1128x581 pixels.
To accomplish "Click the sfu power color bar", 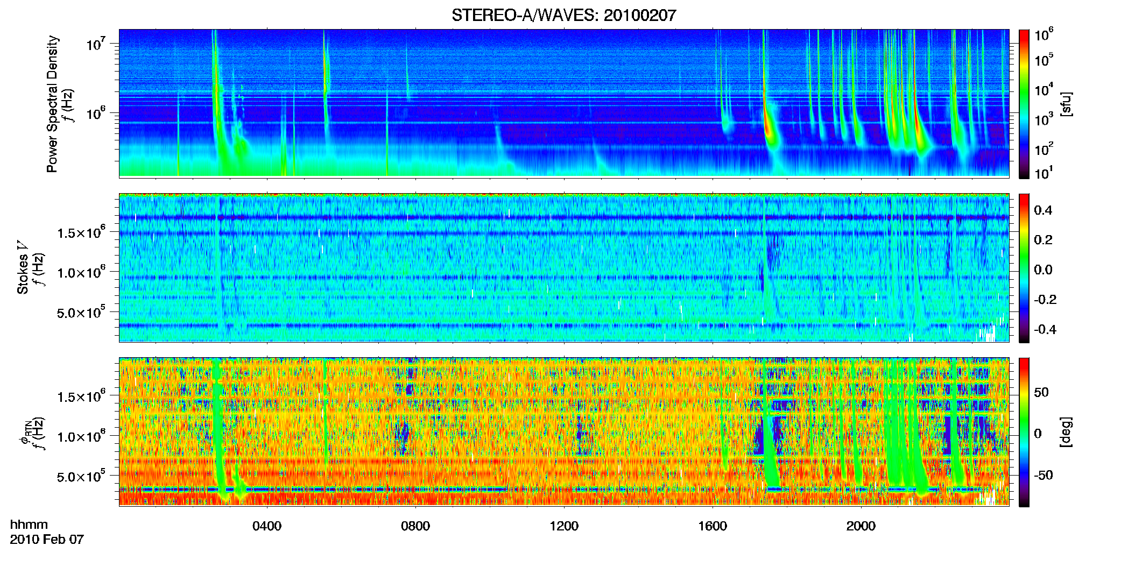I will pos(1024,104).
